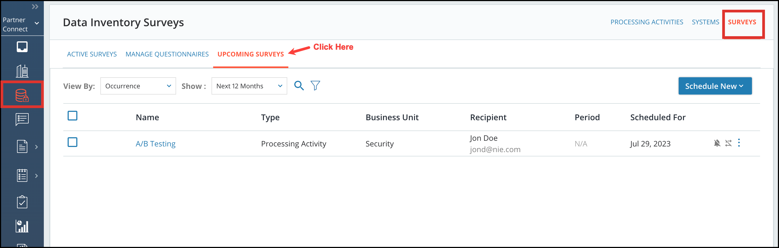Tick the select-all checkbox in the header
The width and height of the screenshot is (779, 248).
tap(72, 116)
